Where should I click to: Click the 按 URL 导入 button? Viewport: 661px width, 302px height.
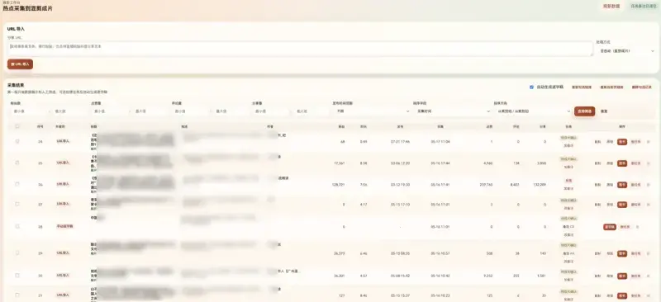[x=20, y=64]
